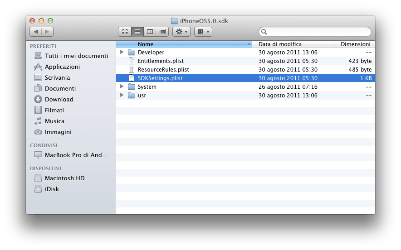401x250 pixels.
Task: Select the System folder icon
Action: 132,87
